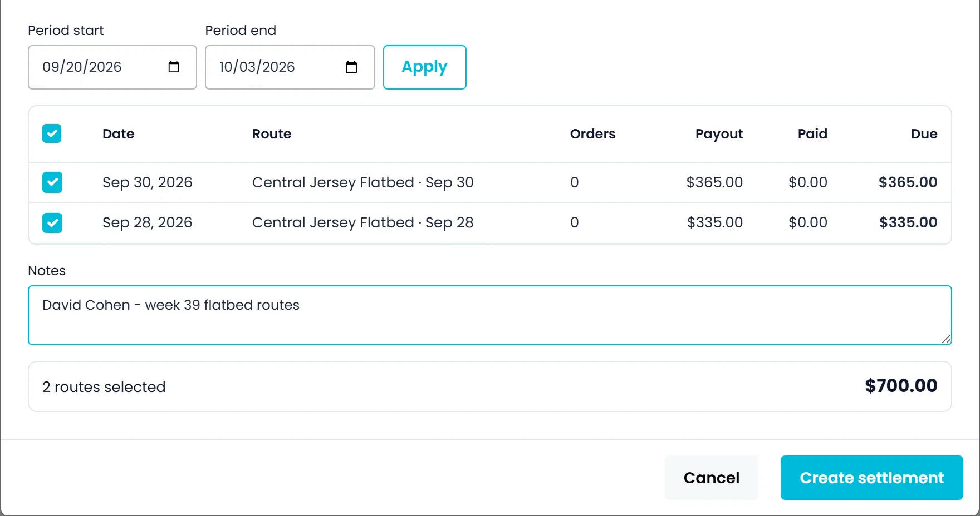Viewport: 980px width, 516px height.
Task: Click the Orders column header
Action: (x=593, y=134)
